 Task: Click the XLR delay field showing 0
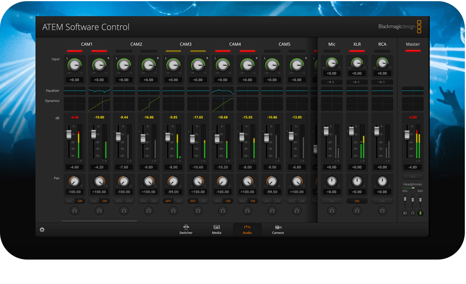357,82
